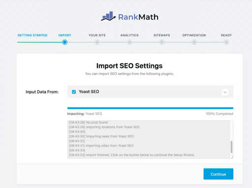Click the Optimization step circle
This screenshot has width=252, height=188.
point(194,42)
